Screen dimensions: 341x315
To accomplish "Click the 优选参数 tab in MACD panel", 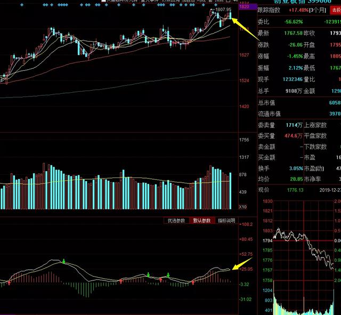I will [176, 220].
